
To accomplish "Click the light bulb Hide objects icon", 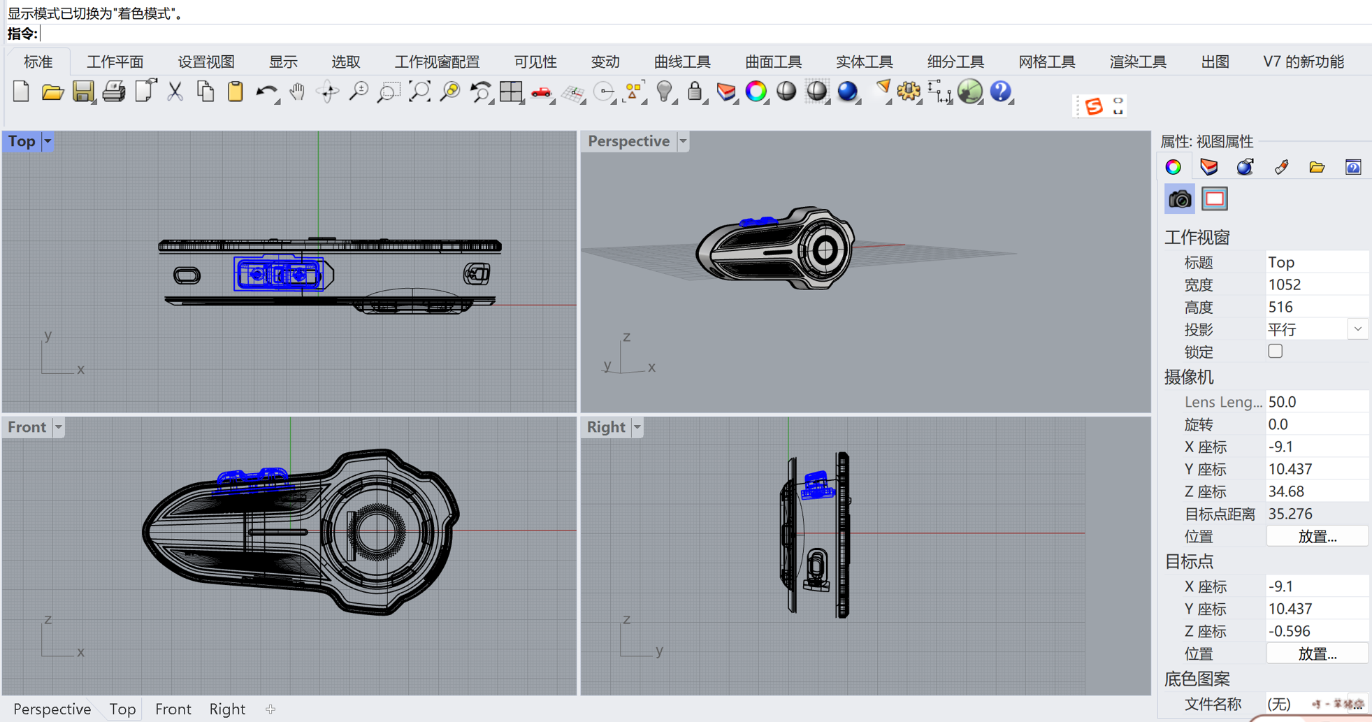I will pos(665,92).
